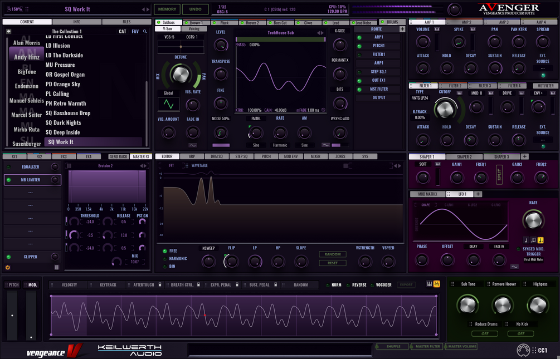Click the yellow keyboard view icon
Screen dimensions: 560x359
436,284
